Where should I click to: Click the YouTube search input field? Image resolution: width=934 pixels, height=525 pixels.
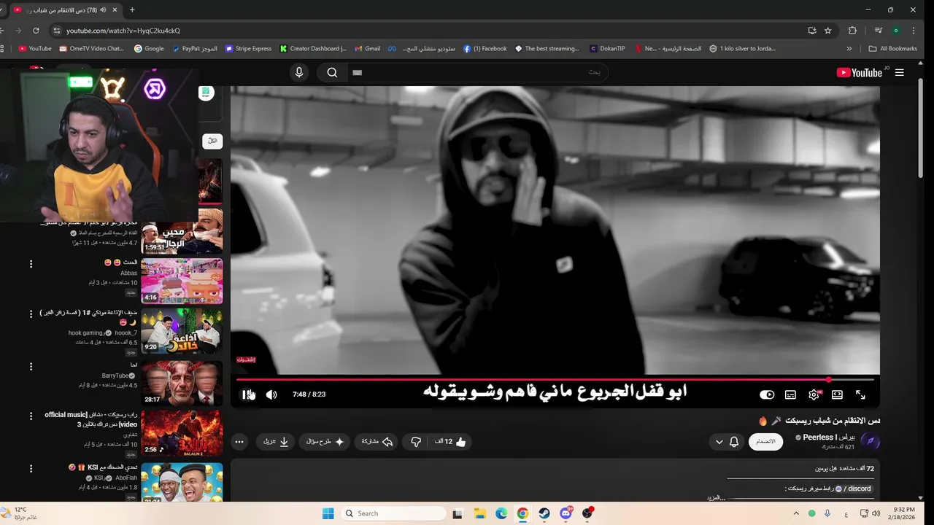tap(477, 72)
